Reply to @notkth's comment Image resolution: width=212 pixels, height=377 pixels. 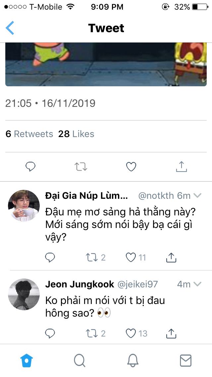click(50, 257)
